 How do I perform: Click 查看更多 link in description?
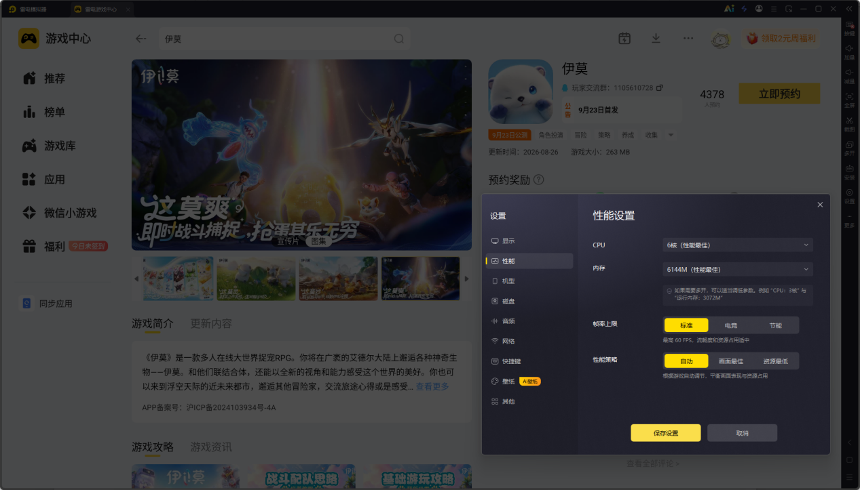[432, 386]
